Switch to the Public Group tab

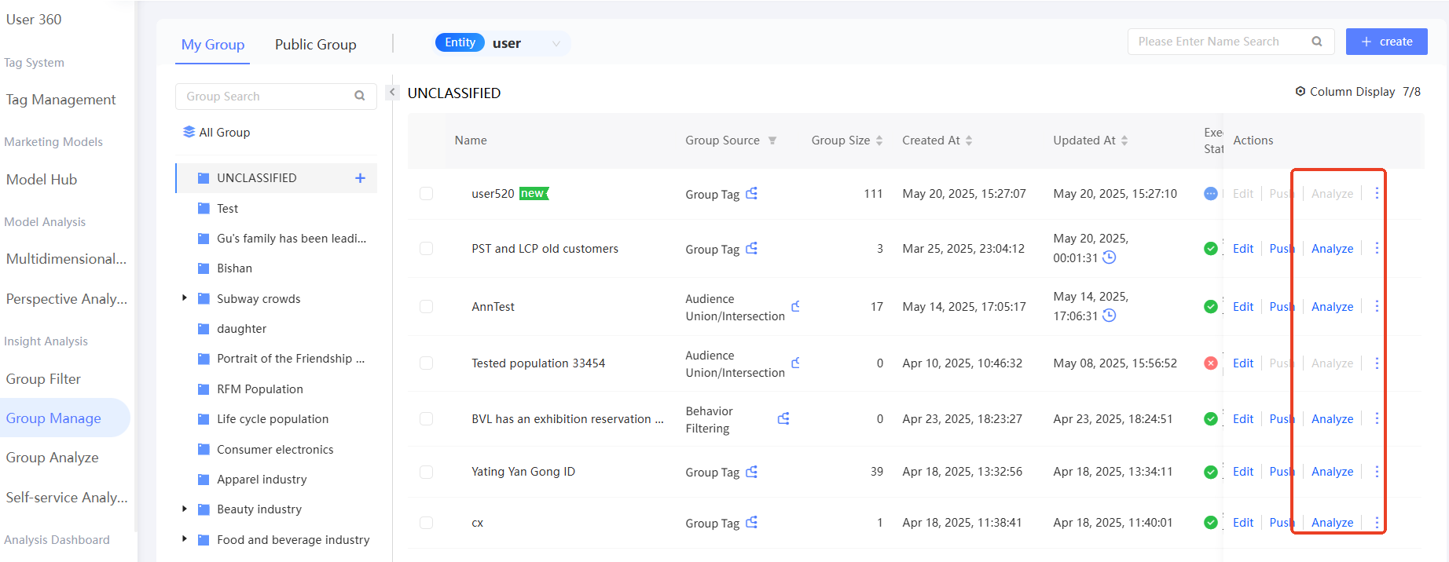click(x=315, y=45)
